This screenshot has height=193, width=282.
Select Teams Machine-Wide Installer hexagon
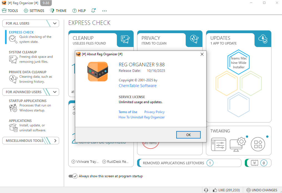tap(238, 62)
